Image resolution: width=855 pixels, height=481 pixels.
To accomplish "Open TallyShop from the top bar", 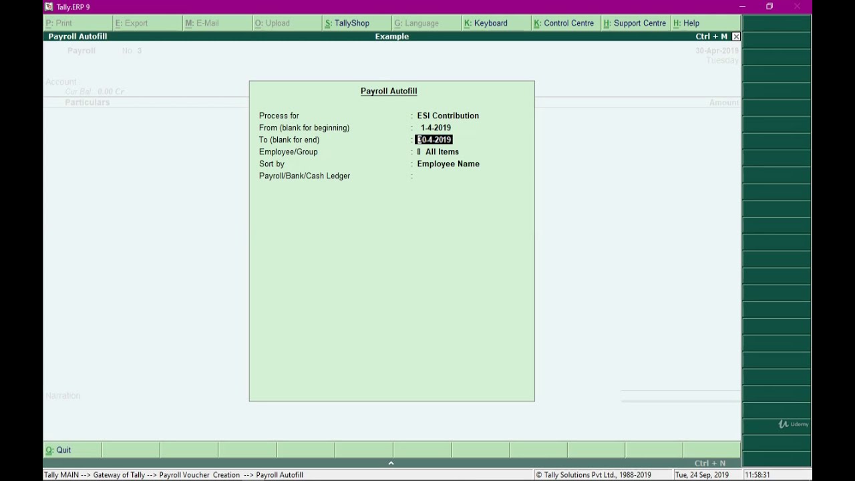I will (355, 23).
